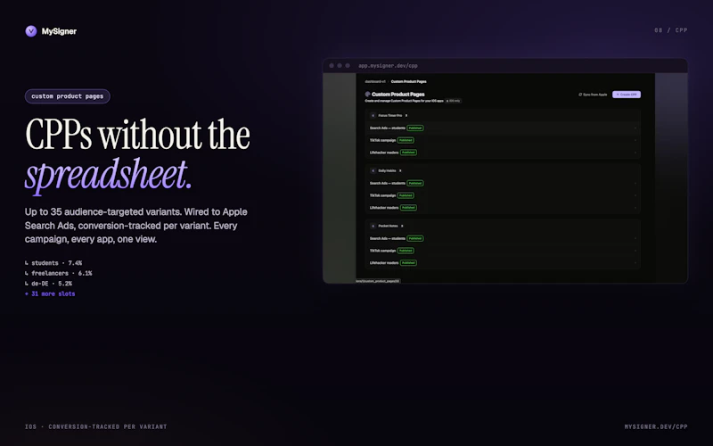Collapse the Daily Habits group header

tap(503, 170)
